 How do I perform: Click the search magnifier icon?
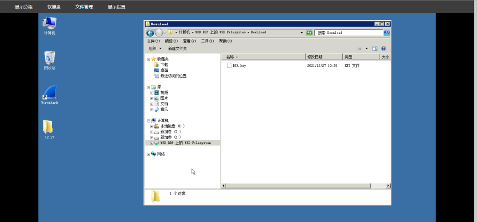(x=386, y=33)
